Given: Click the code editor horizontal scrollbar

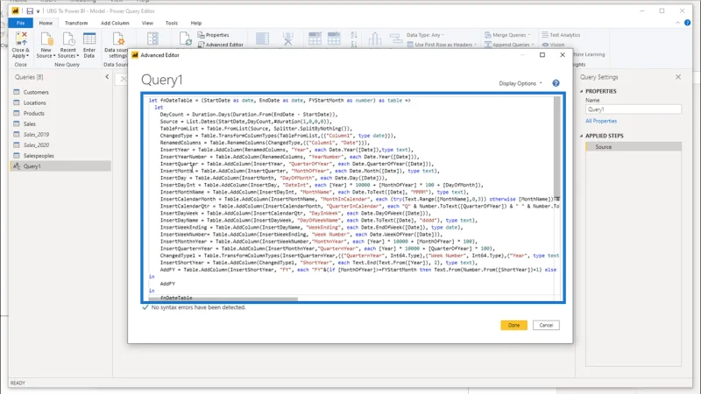Looking at the screenshot, I should tap(223, 299).
